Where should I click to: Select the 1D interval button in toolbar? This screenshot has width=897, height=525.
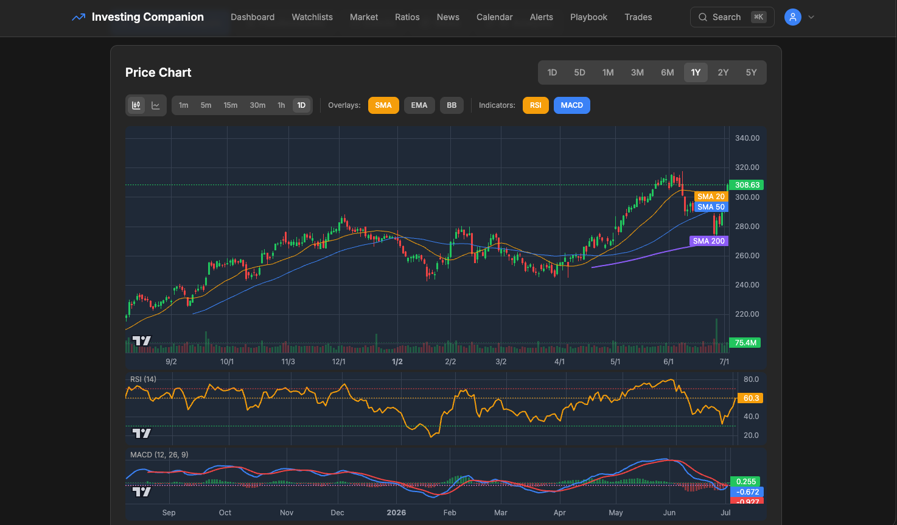301,105
